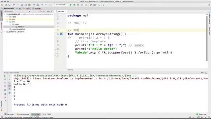This screenshot has width=211, height=119.
Task: Open the TODO tool window tab
Action: point(47,114)
